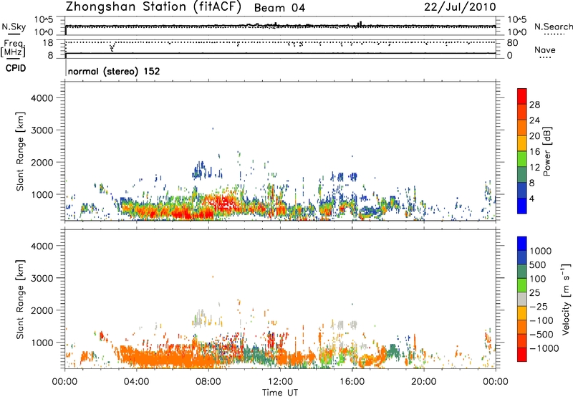Screen dimensions: 573x397
Task: Click velocity colorbar value '-1000'
Action: [544, 348]
